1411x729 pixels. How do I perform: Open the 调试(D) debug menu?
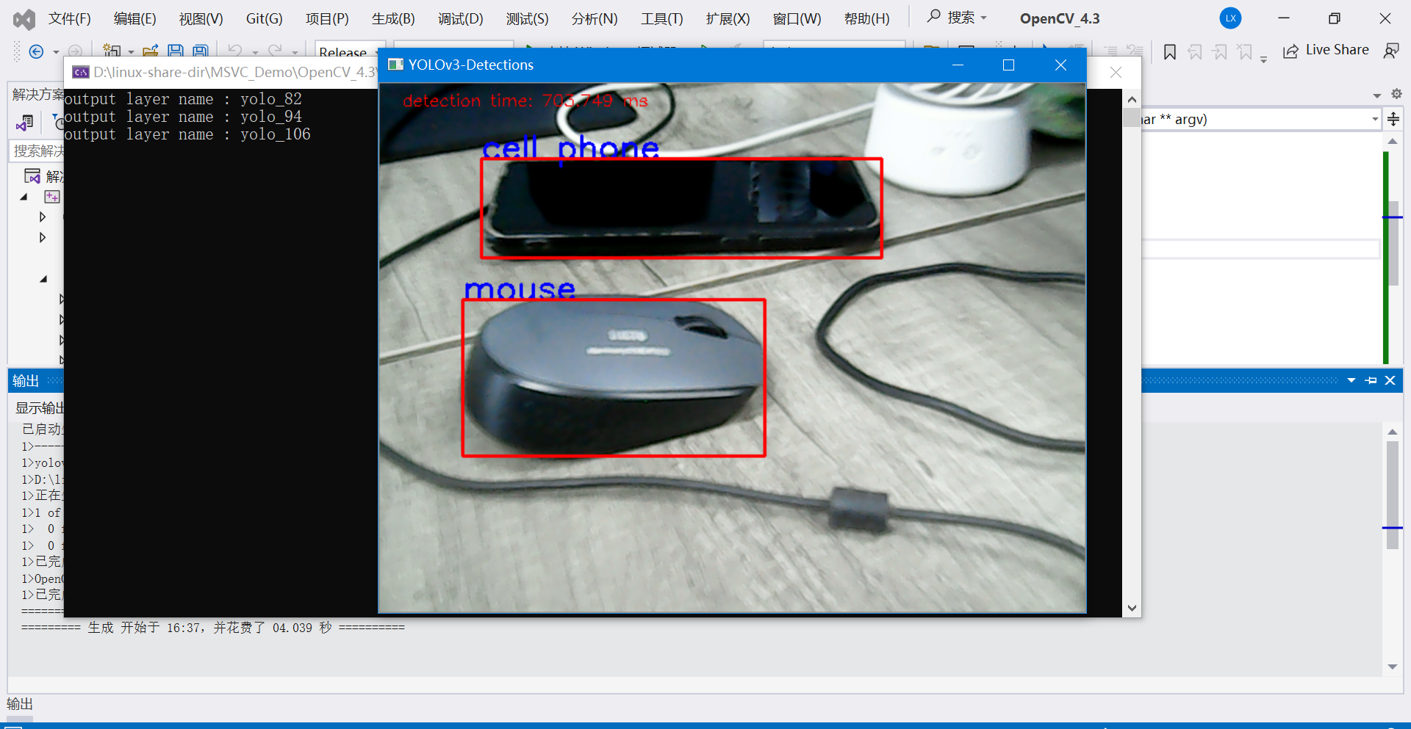(x=460, y=18)
